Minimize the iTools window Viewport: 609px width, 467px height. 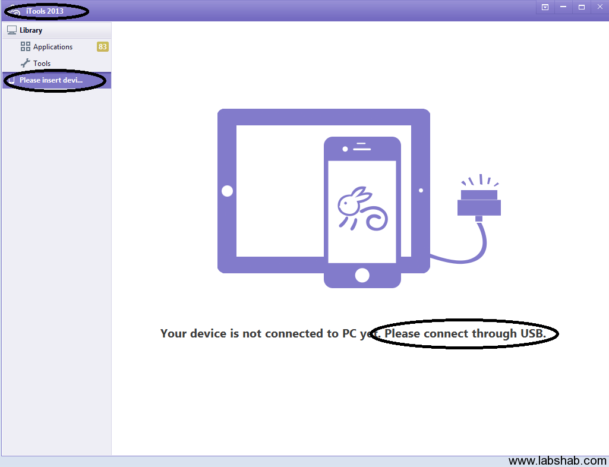click(x=563, y=7)
